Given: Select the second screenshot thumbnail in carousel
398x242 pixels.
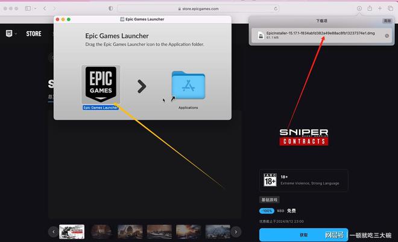Looking at the screenshot, I should 101,232.
